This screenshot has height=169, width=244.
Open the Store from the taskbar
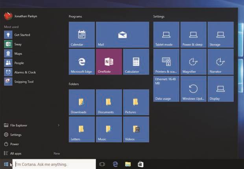tap(140, 164)
